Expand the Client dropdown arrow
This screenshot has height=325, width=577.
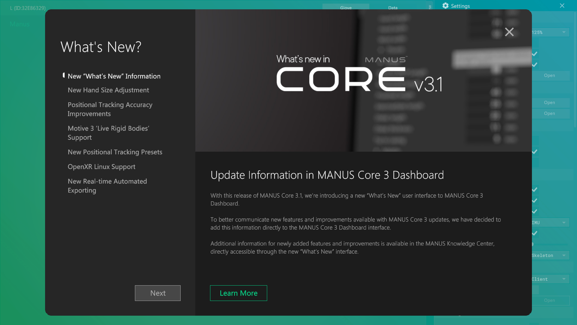564,279
